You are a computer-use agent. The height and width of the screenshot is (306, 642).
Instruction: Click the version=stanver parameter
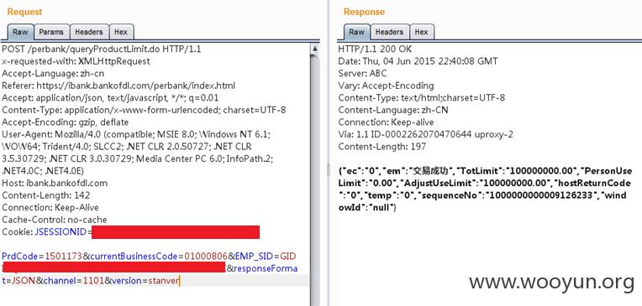point(145,281)
